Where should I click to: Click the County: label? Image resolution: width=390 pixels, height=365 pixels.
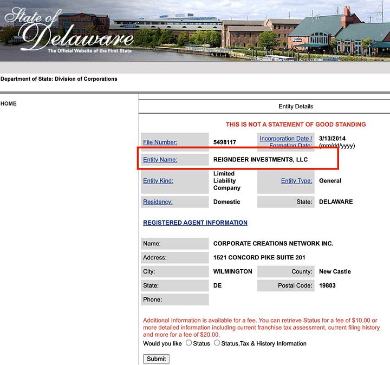click(302, 271)
